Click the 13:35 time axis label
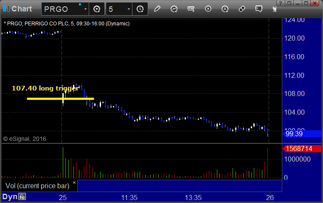 (193, 198)
